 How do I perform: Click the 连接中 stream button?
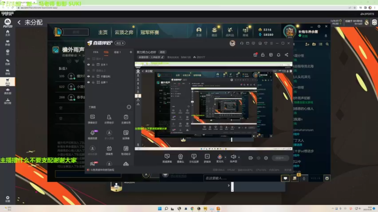click(281, 158)
